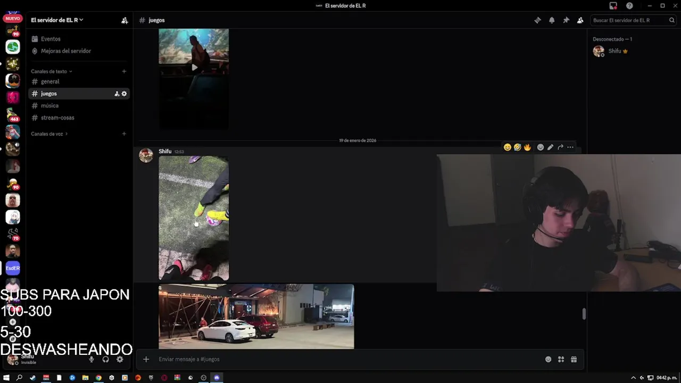Screen dimensions: 681x383
Task: Open Windows Start menu
Action: (x=6, y=378)
